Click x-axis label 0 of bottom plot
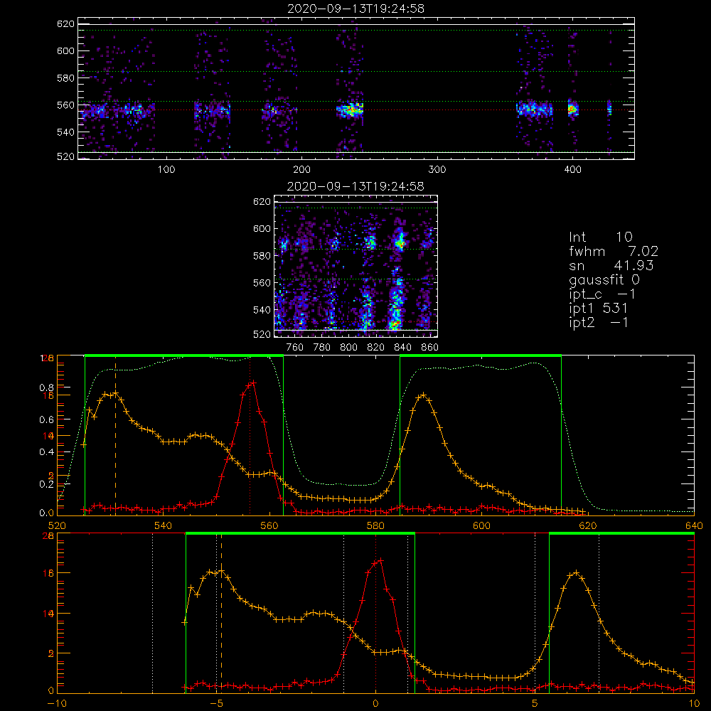The width and height of the screenshot is (711, 711). pos(375,704)
